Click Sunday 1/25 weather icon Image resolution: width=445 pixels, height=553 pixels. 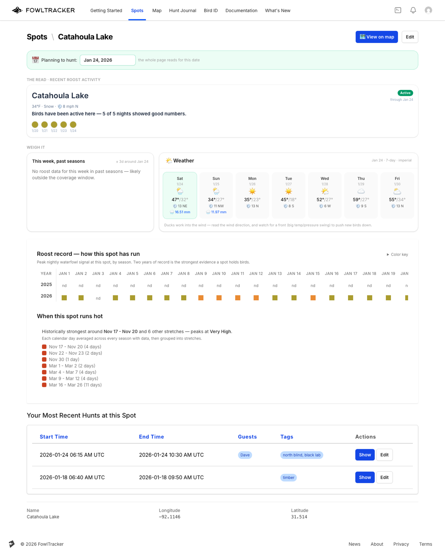[216, 191]
